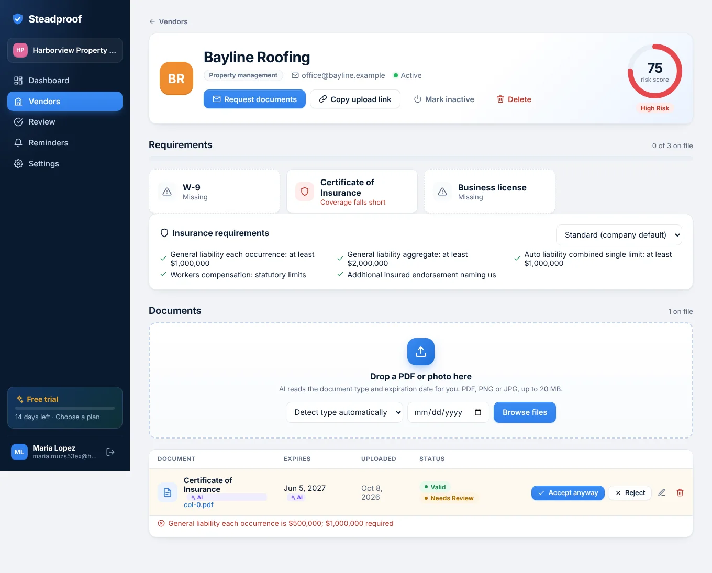Delete the Bayline Roofing vendor
The height and width of the screenshot is (573, 712).
tap(514, 99)
